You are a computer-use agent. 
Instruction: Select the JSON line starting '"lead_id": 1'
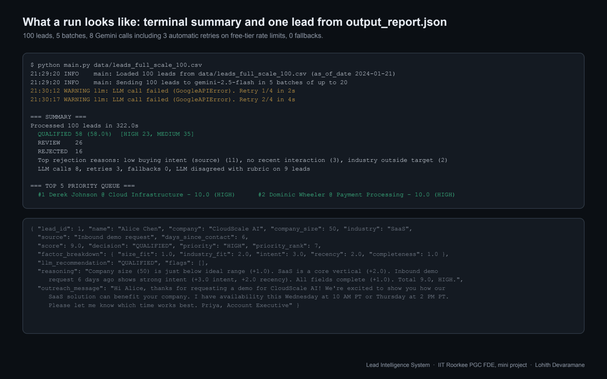(x=222, y=229)
